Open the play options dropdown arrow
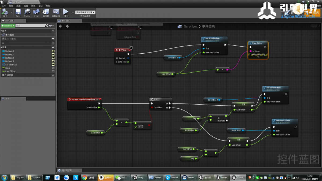The width and height of the screenshot is (322, 181). (73, 13)
